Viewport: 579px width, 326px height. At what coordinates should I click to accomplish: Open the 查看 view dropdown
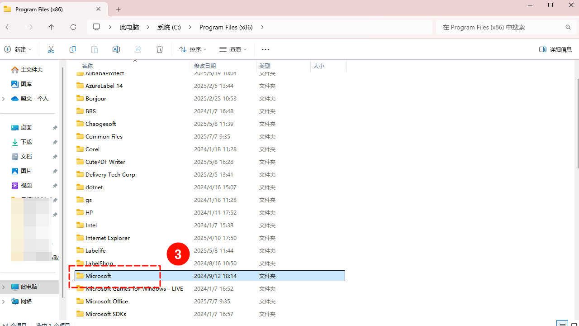click(x=233, y=49)
